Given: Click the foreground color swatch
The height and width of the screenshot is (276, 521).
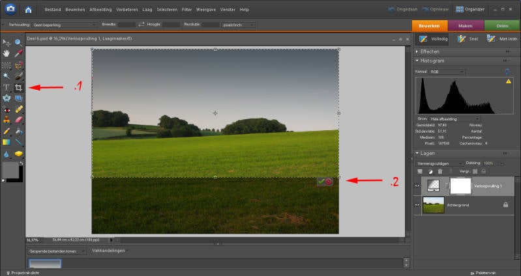Looking at the screenshot, I should tap(9, 170).
